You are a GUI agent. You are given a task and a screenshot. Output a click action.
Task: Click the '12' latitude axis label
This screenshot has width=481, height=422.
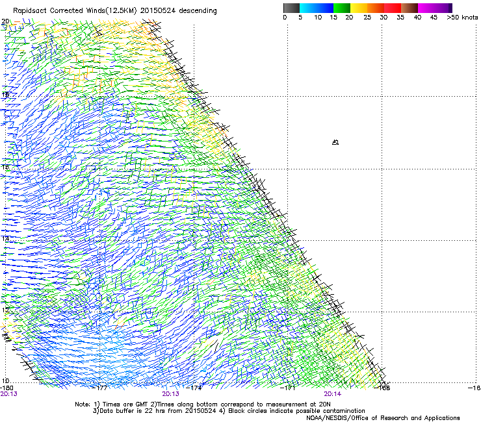click(5, 310)
